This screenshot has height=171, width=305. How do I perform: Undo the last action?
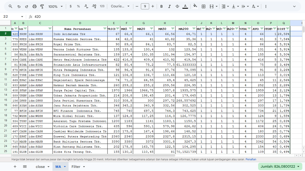click(x=19, y=6)
